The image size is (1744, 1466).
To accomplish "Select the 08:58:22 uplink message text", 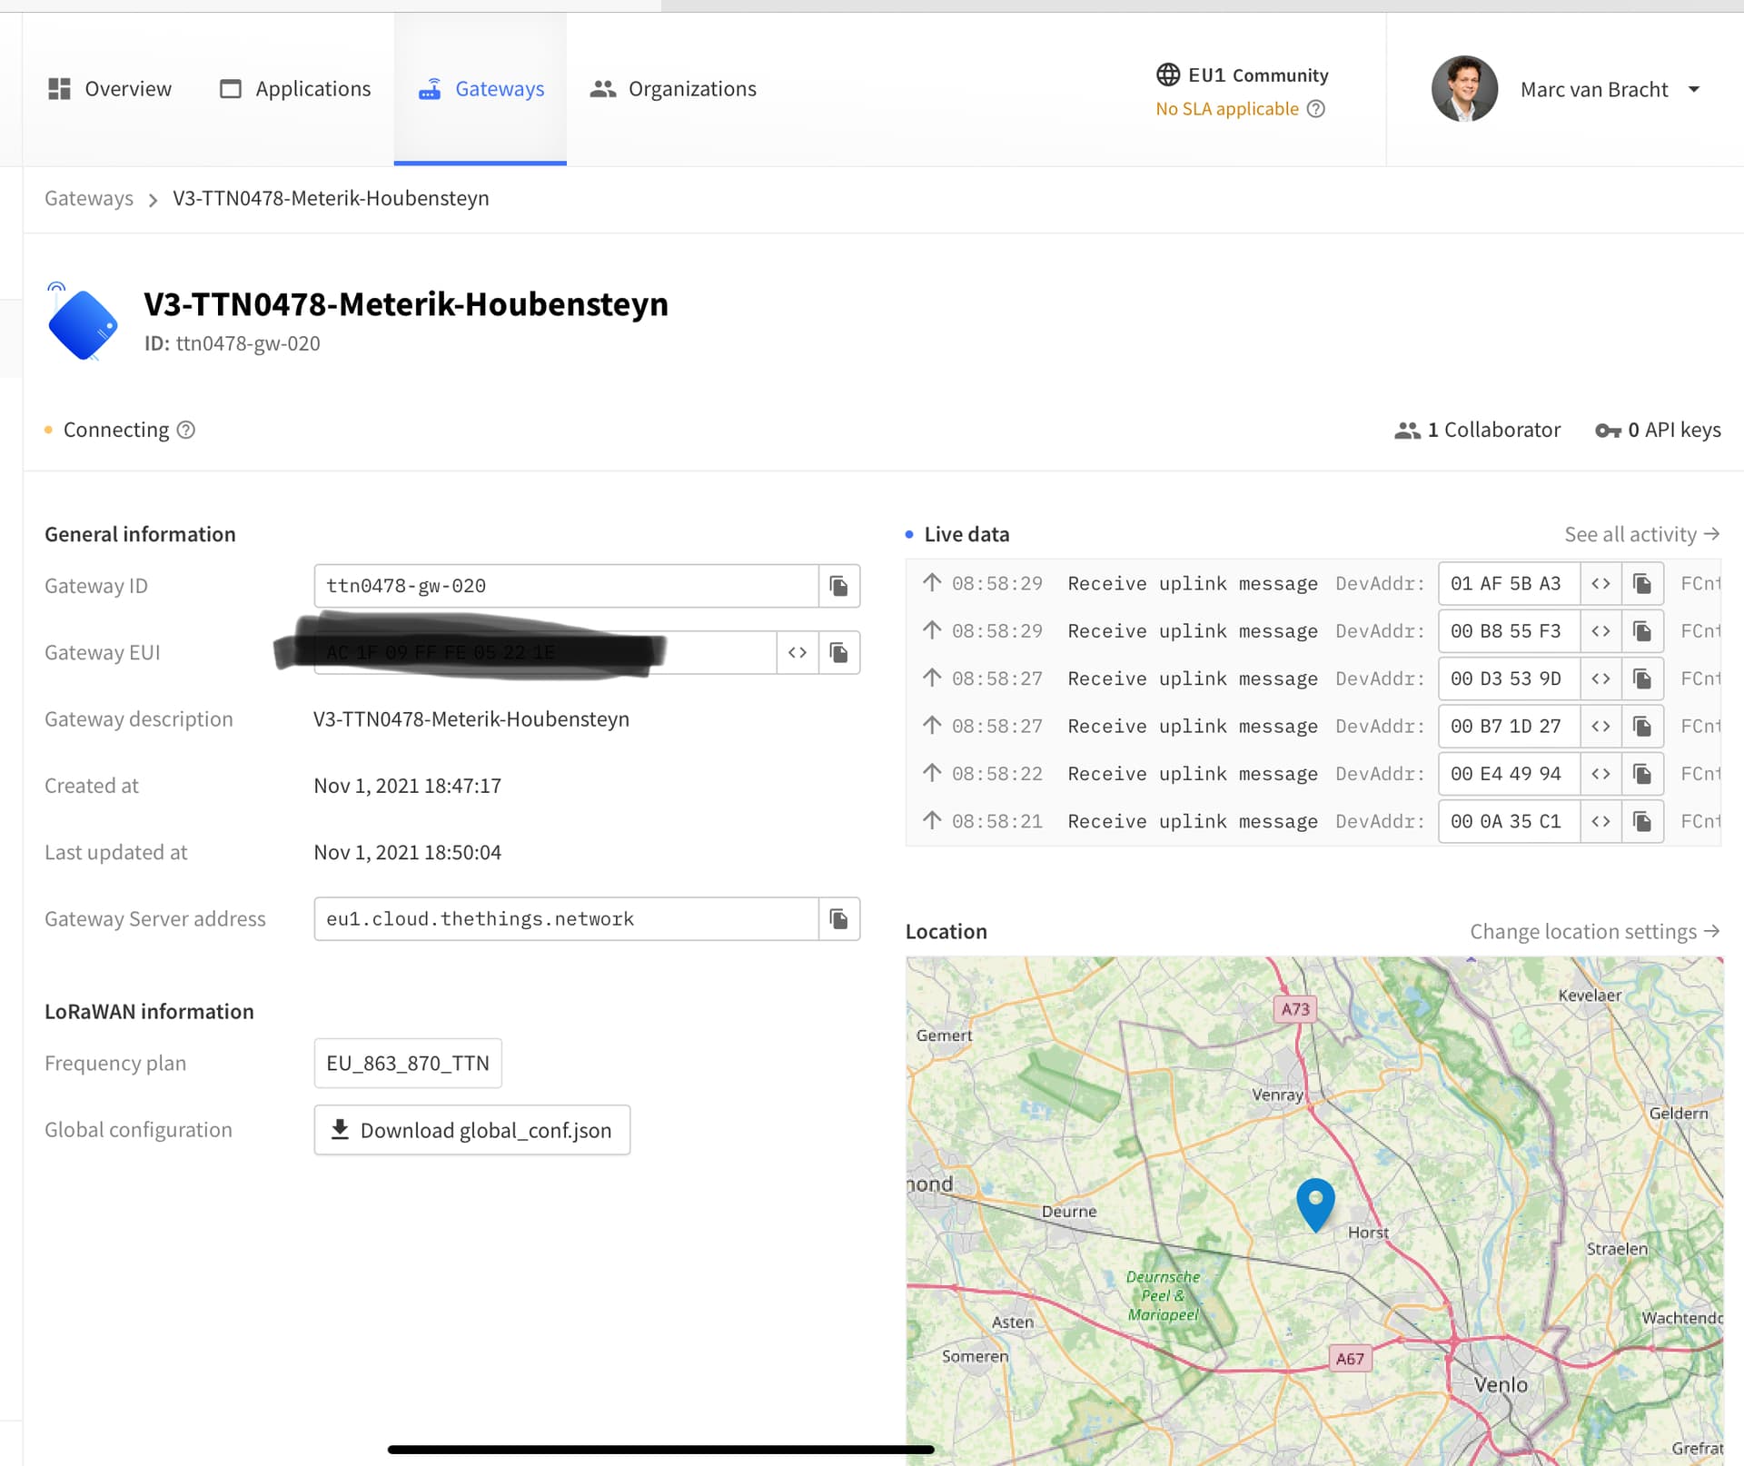I will [x=1193, y=774].
